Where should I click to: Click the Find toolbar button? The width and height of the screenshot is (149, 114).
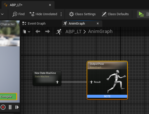click(18, 14)
